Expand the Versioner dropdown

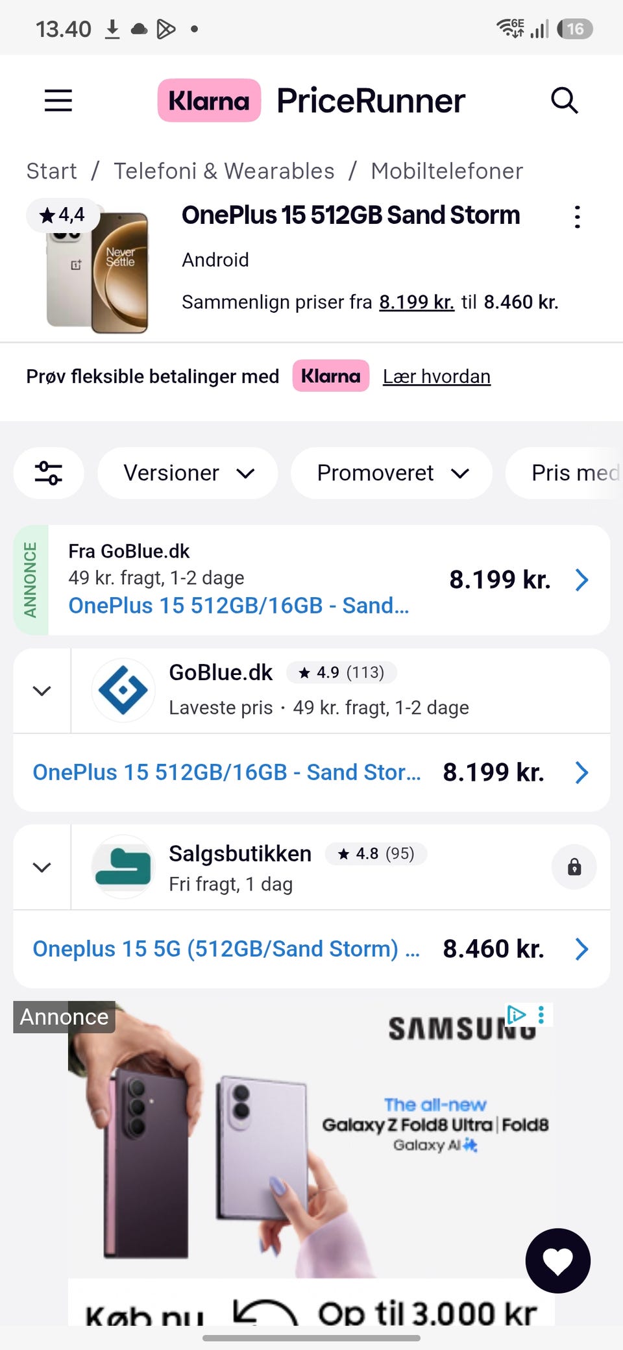tap(188, 473)
